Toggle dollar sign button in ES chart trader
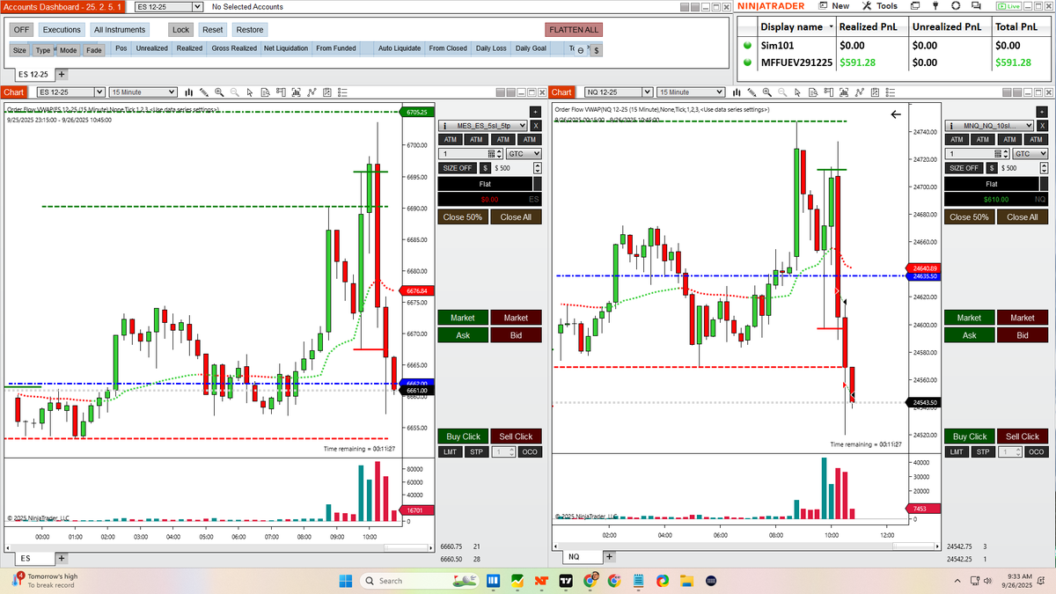1056x594 pixels. 485,168
